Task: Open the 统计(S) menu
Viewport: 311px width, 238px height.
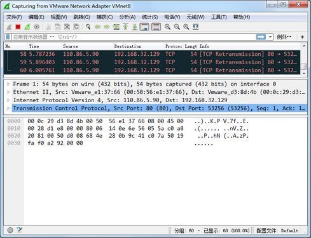Action: coord(149,17)
